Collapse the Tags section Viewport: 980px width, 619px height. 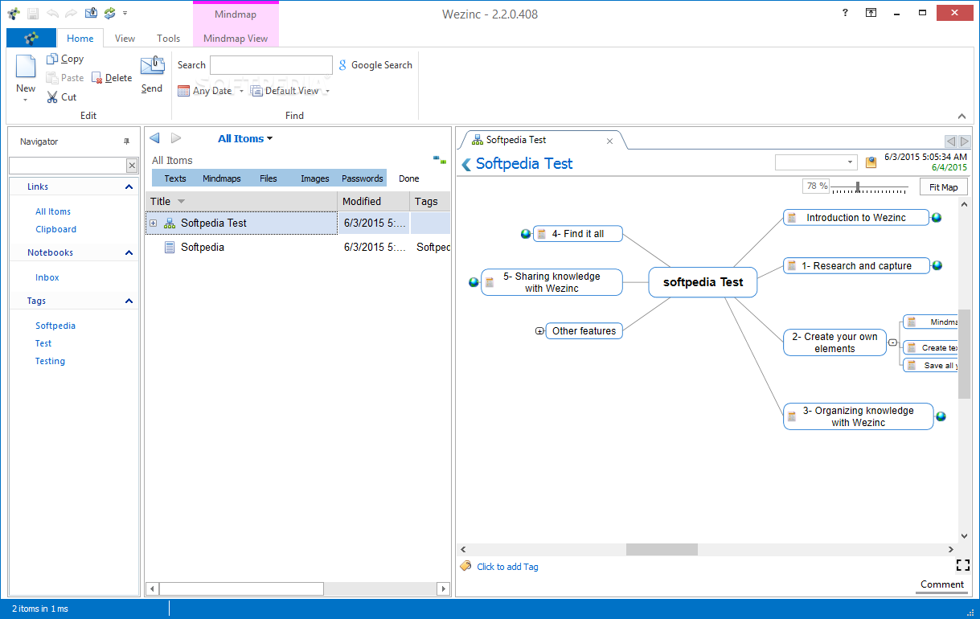pos(129,301)
